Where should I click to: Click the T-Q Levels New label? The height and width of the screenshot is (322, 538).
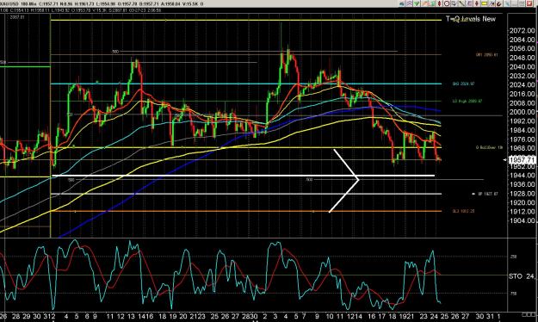[x=471, y=19]
